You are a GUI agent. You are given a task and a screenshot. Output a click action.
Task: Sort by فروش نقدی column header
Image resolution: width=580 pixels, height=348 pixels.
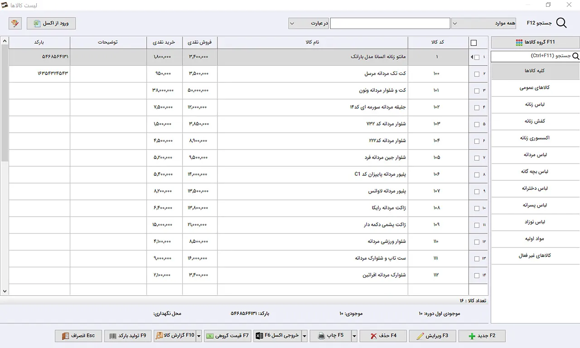tap(200, 43)
